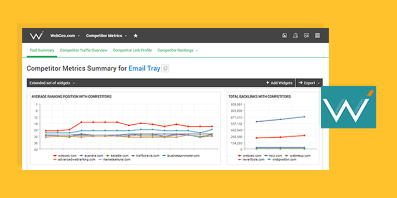Open the image gallery icon in header
Image resolution: width=397 pixels, height=198 pixels.
click(284, 36)
